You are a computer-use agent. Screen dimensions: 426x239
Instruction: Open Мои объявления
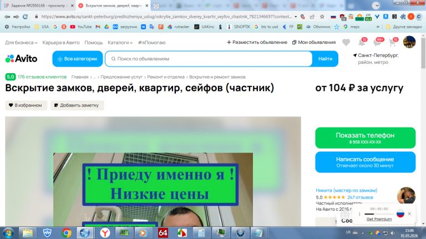[x=314, y=42]
